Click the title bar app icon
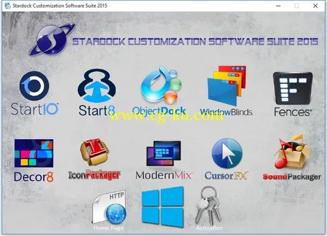Image resolution: width=327 pixels, height=236 pixels. 8,6
